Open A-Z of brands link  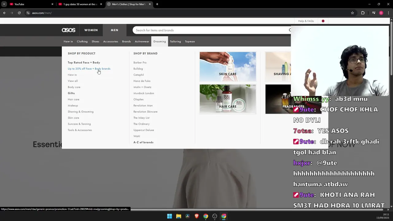pyautogui.click(x=143, y=142)
